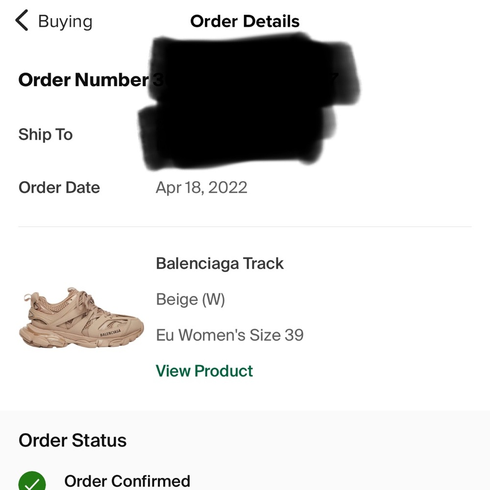This screenshot has height=490, width=490.
Task: Click the green Order Confirmed checkmark icon
Action: tap(32, 483)
